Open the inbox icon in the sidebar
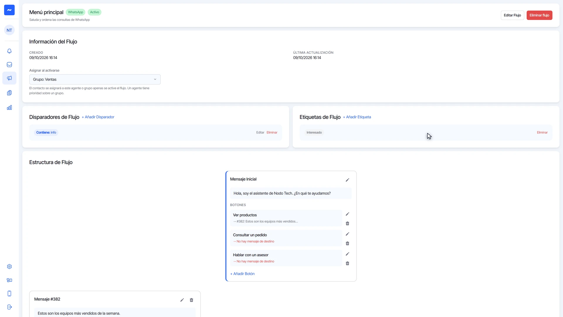The width and height of the screenshot is (563, 317). point(9,65)
